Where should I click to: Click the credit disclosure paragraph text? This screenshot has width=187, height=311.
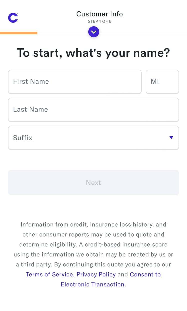point(93,244)
